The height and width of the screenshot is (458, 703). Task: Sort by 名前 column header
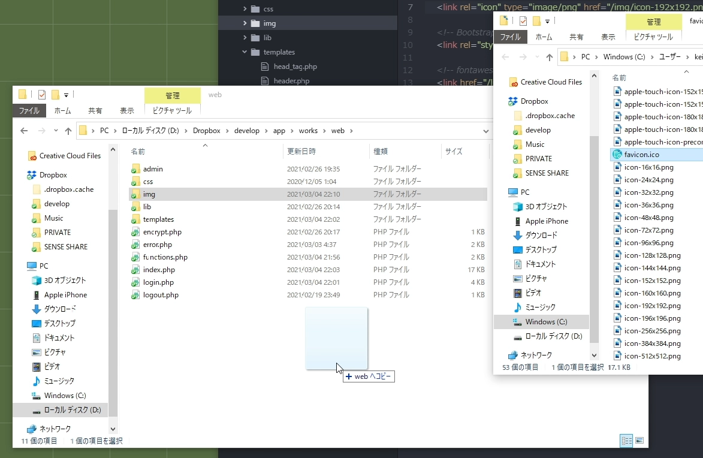(138, 151)
